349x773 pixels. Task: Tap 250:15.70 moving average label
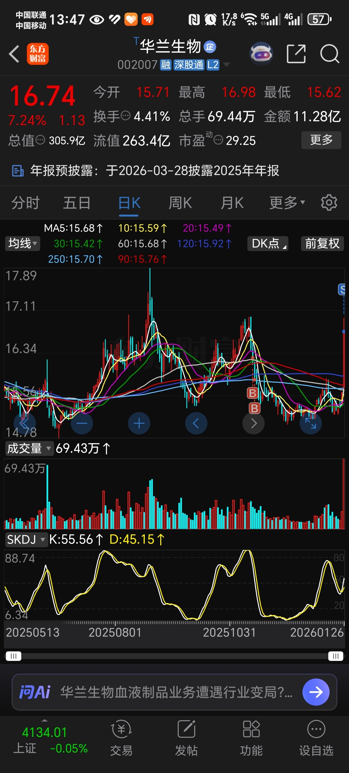coord(75,259)
